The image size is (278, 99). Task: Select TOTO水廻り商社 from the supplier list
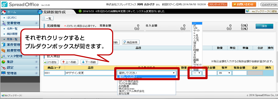(x=128, y=84)
